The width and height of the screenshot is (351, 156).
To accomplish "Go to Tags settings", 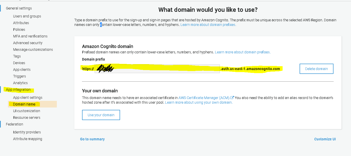I will [x=17, y=56].
